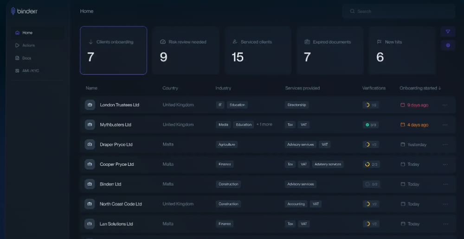Sort by Industry column header

pos(223,88)
